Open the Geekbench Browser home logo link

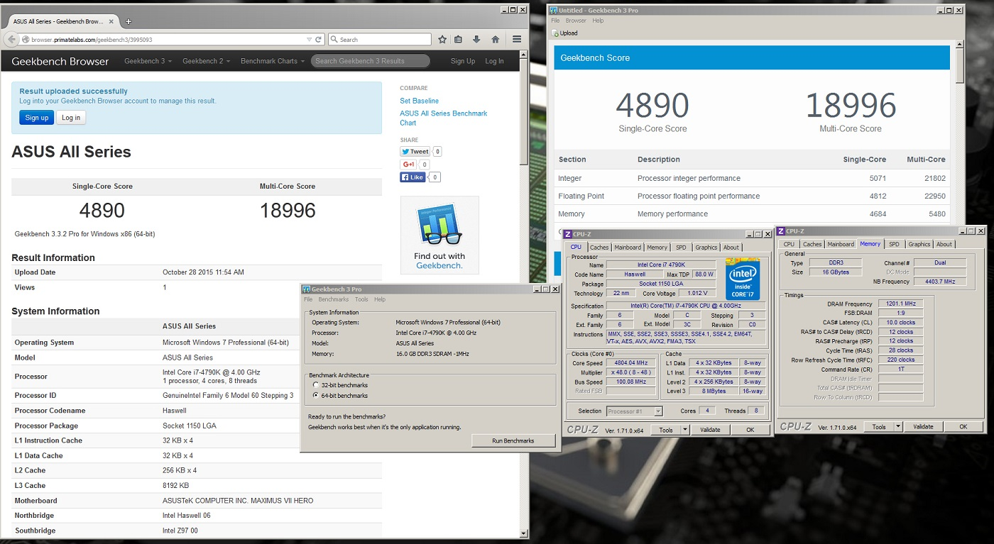coord(60,61)
